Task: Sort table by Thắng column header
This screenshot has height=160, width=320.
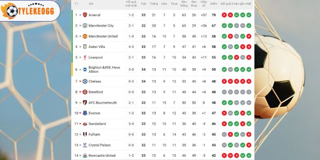Action: tap(154, 4)
